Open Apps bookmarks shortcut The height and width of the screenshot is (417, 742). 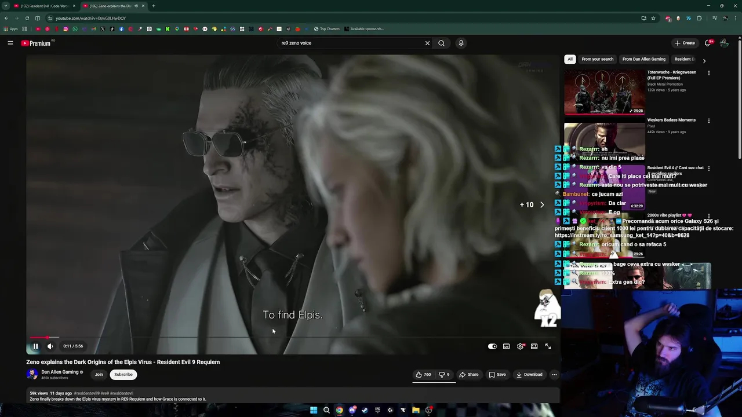click(x=10, y=29)
